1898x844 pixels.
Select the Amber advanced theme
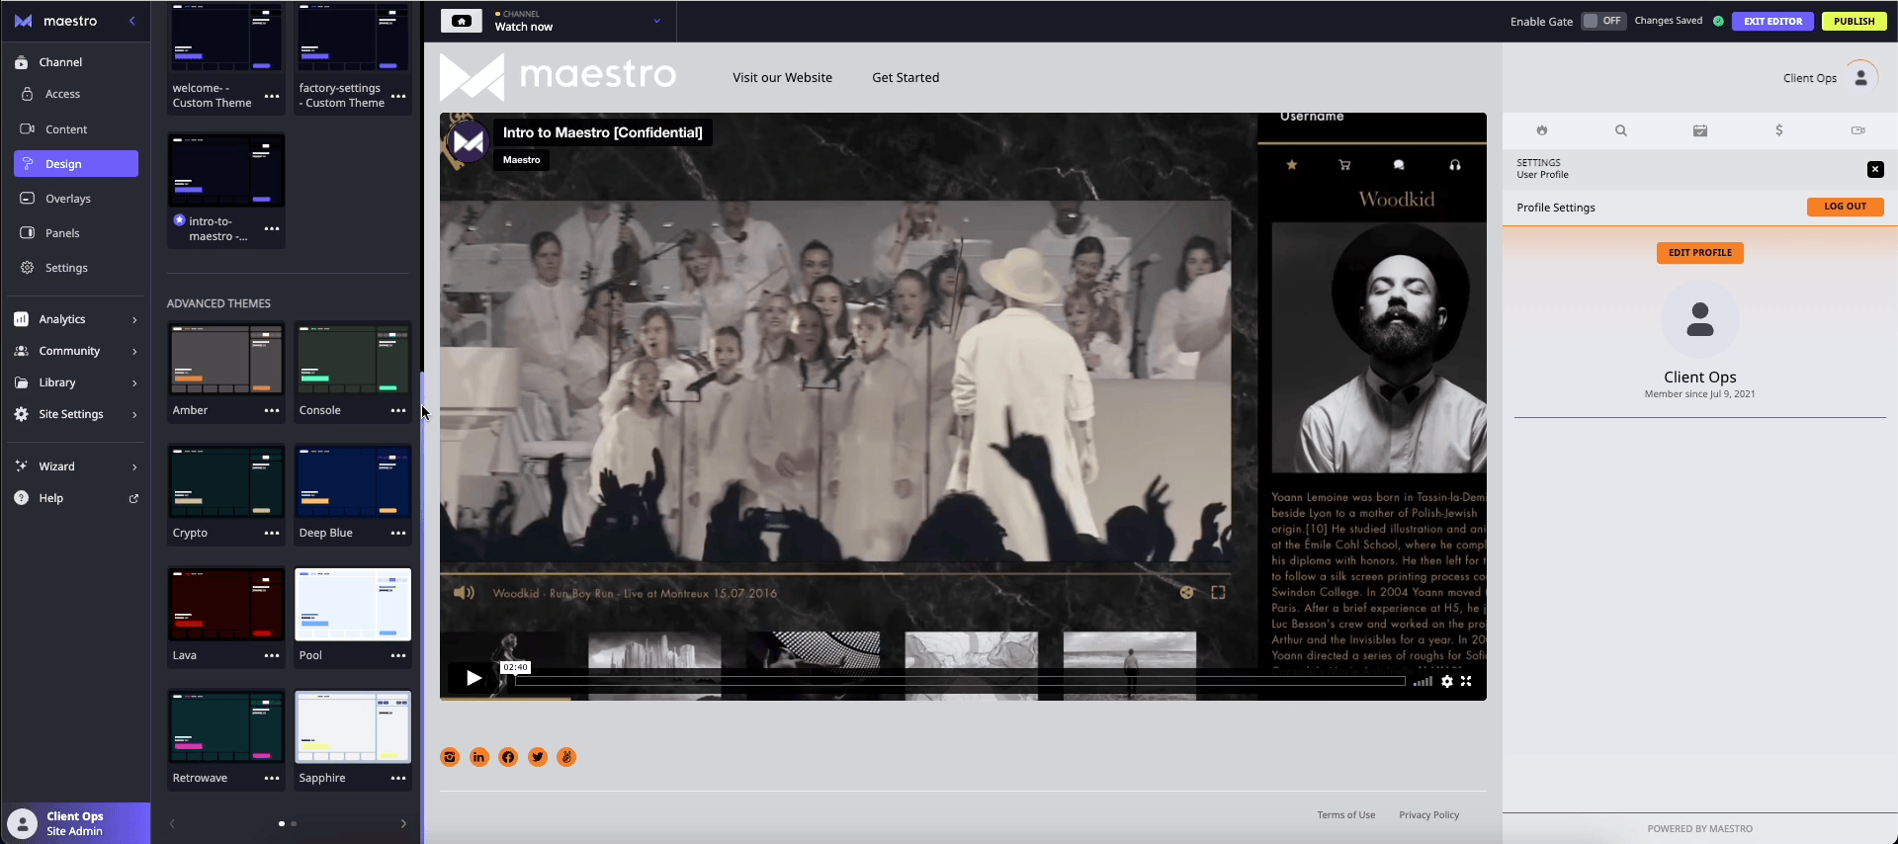click(226, 360)
